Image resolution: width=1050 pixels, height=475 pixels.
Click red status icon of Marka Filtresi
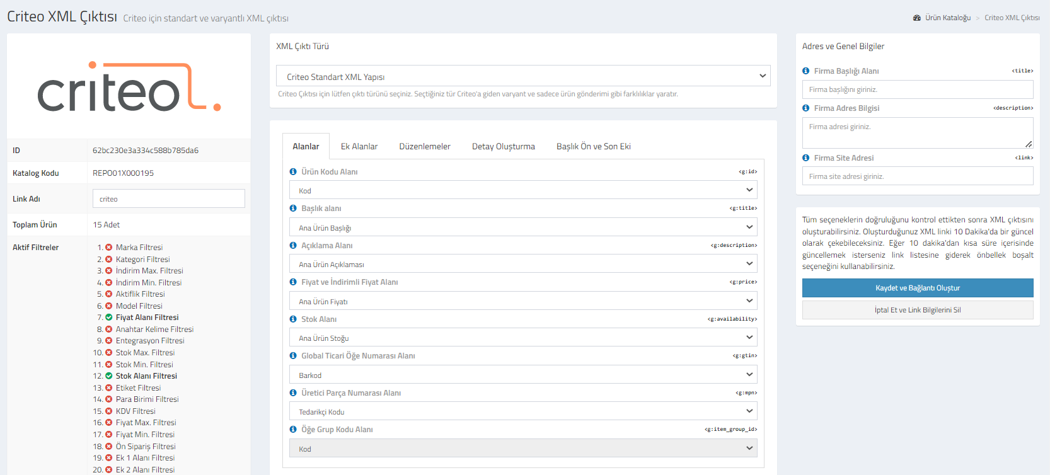coord(109,247)
